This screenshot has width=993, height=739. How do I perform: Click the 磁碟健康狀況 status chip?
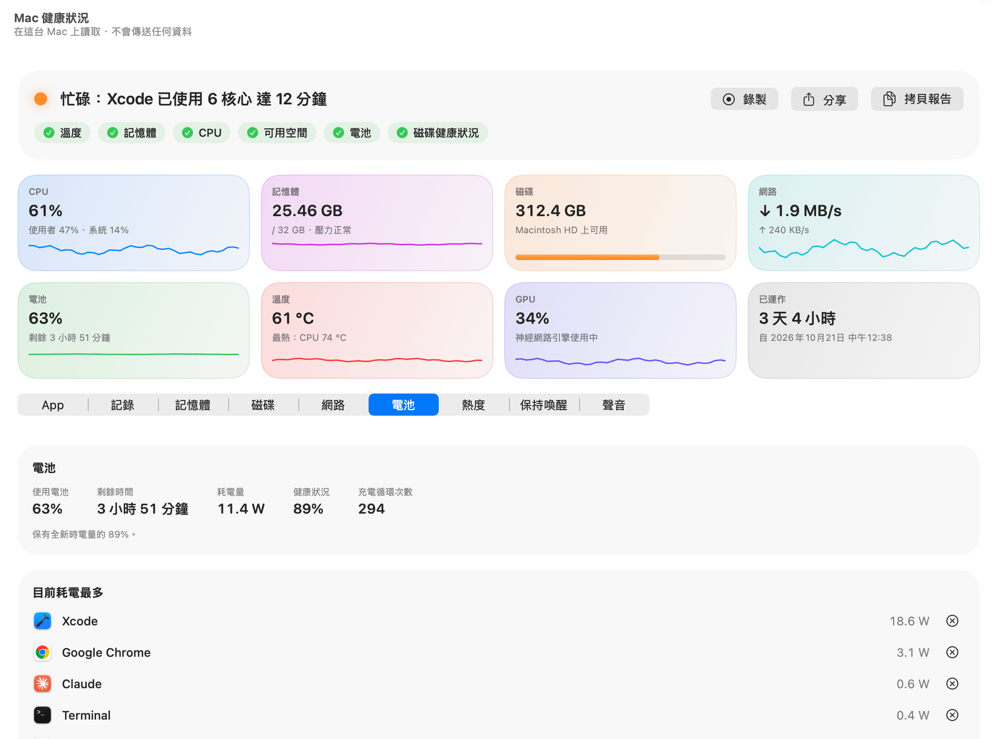click(438, 133)
